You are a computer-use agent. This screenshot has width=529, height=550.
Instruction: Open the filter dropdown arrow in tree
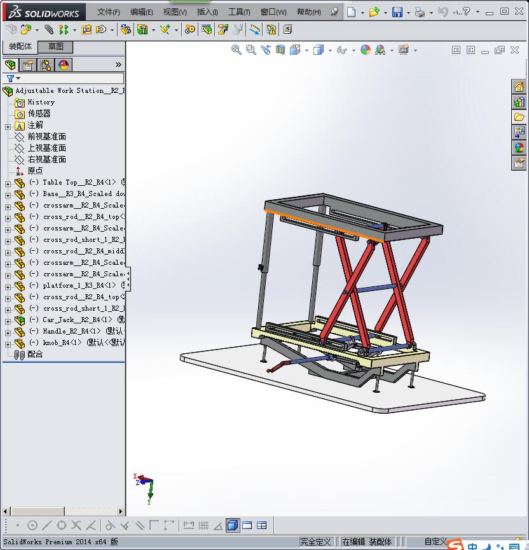[x=18, y=78]
